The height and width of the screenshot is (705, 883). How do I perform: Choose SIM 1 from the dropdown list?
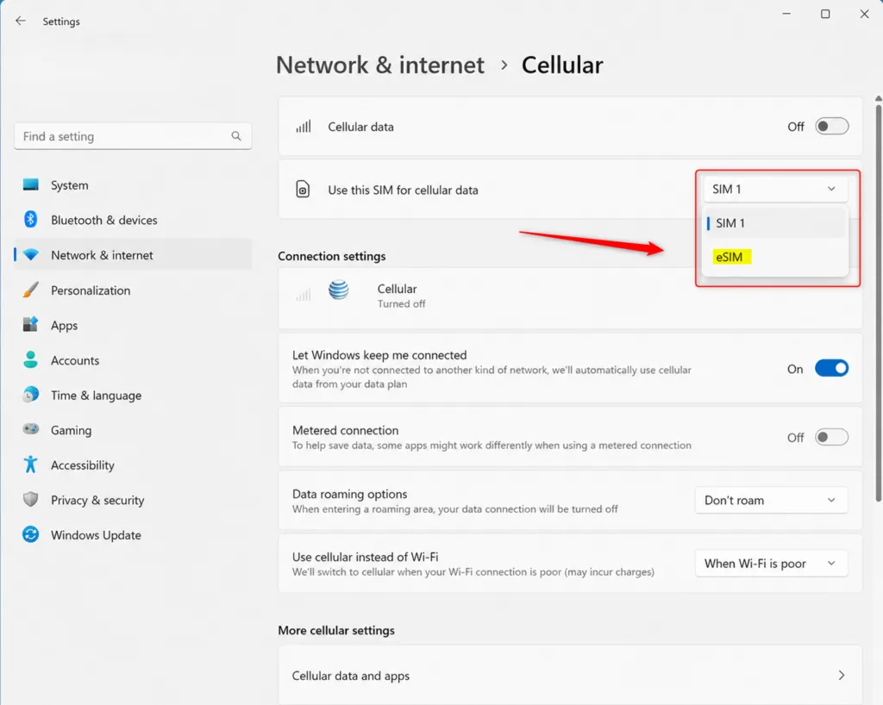coord(775,223)
